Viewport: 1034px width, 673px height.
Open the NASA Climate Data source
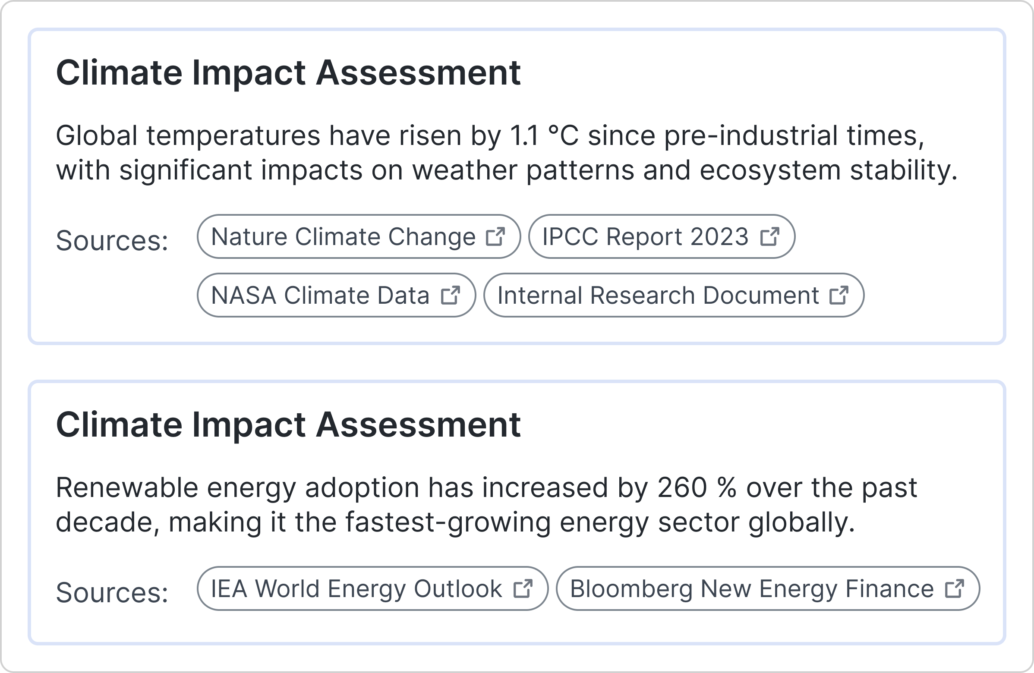(x=320, y=295)
